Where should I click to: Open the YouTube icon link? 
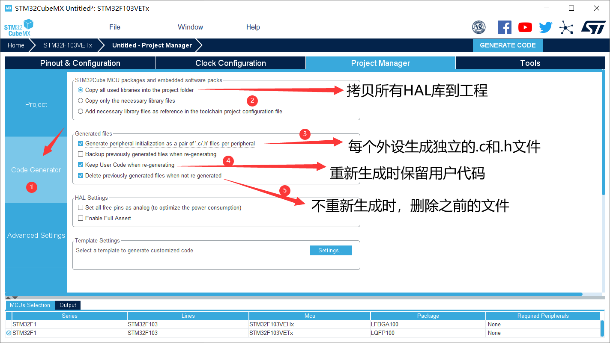click(525, 27)
